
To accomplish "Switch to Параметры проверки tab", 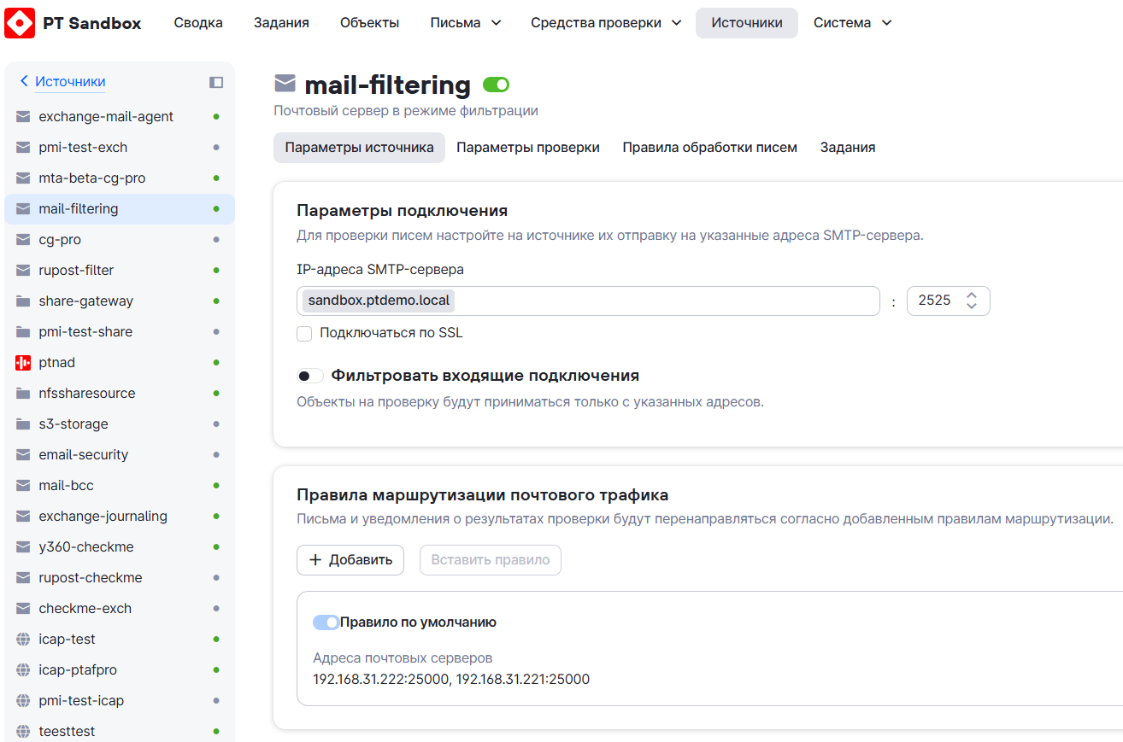I will [528, 148].
